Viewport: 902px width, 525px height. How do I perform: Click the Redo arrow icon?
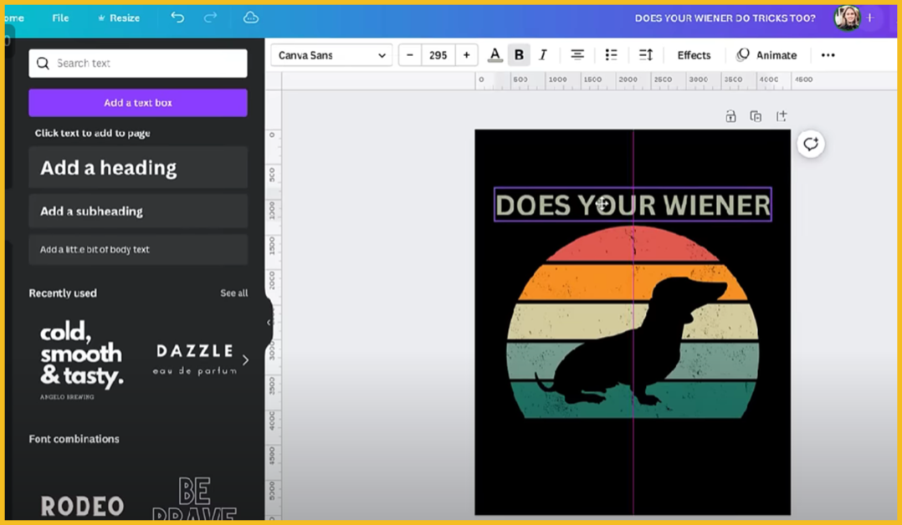pyautogui.click(x=211, y=18)
